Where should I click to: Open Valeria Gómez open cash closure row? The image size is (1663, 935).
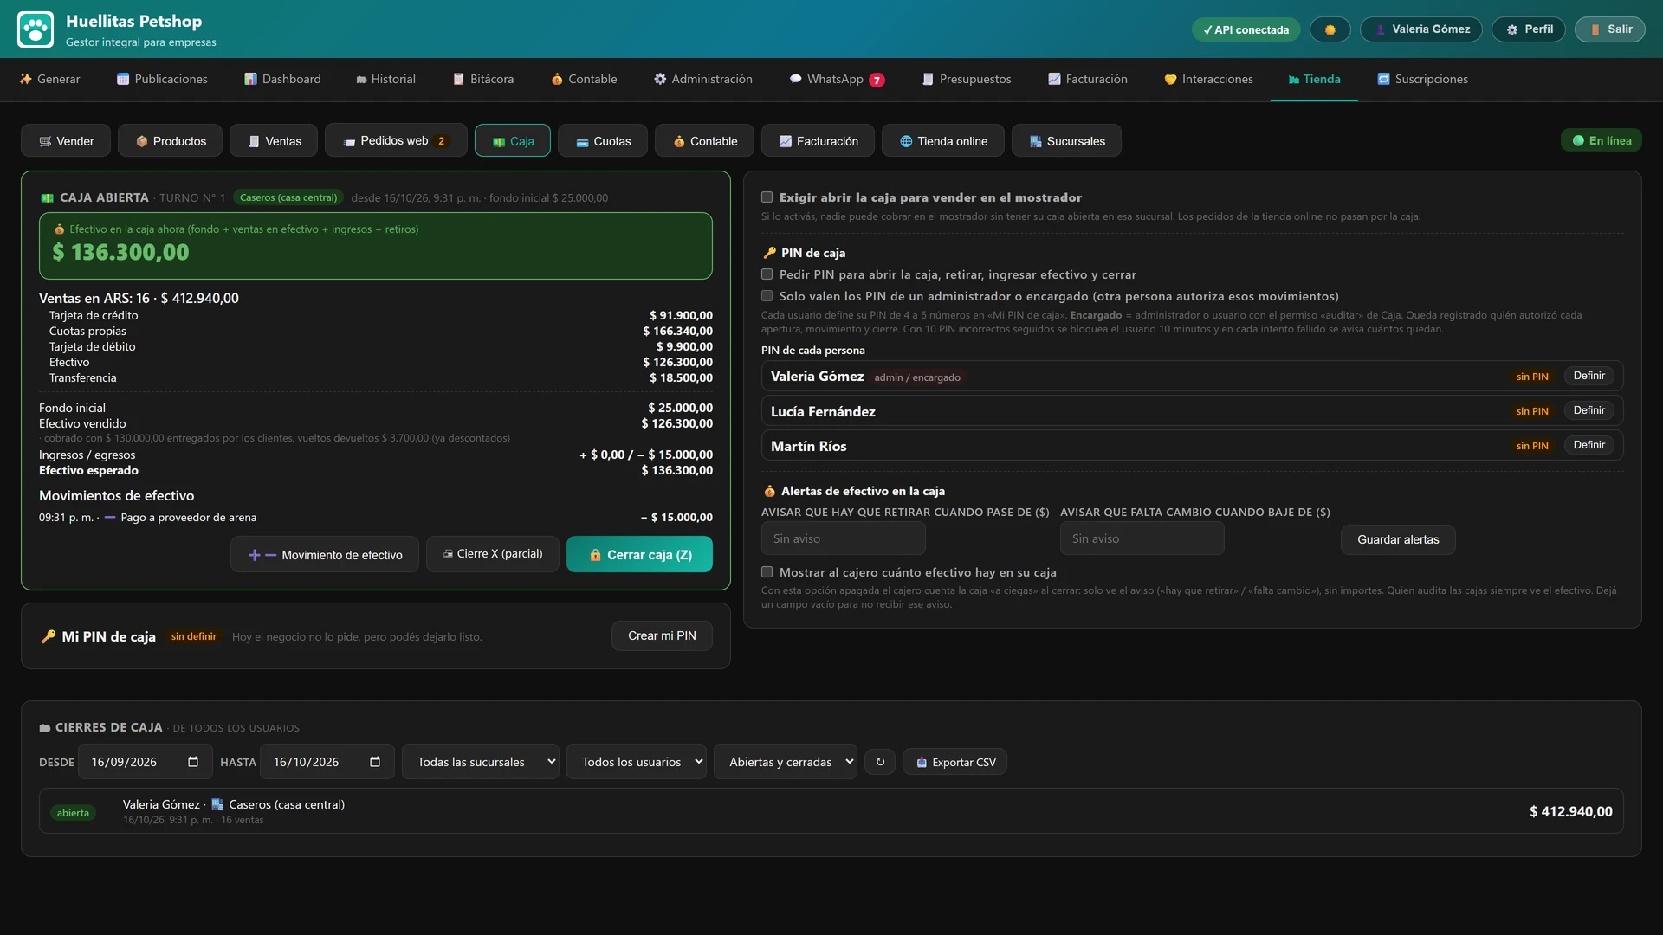[831, 811]
